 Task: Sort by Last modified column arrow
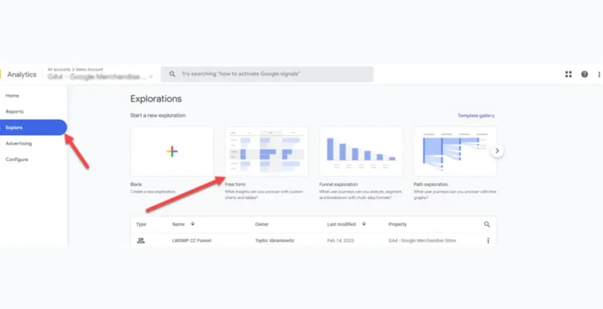point(364,224)
